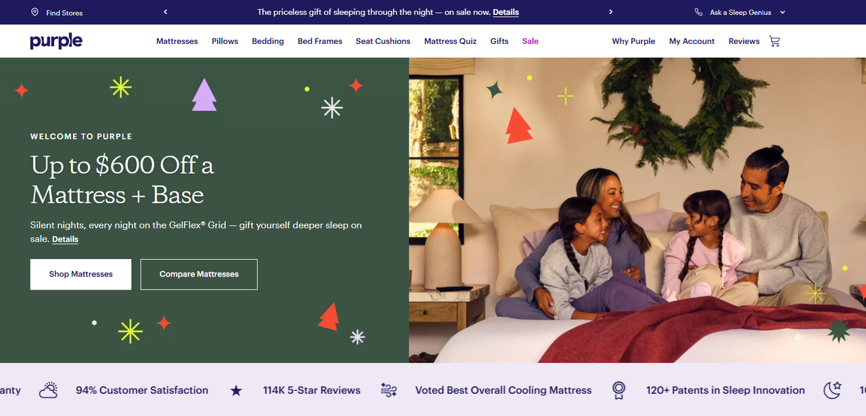Open the Details link in top banner

(506, 12)
